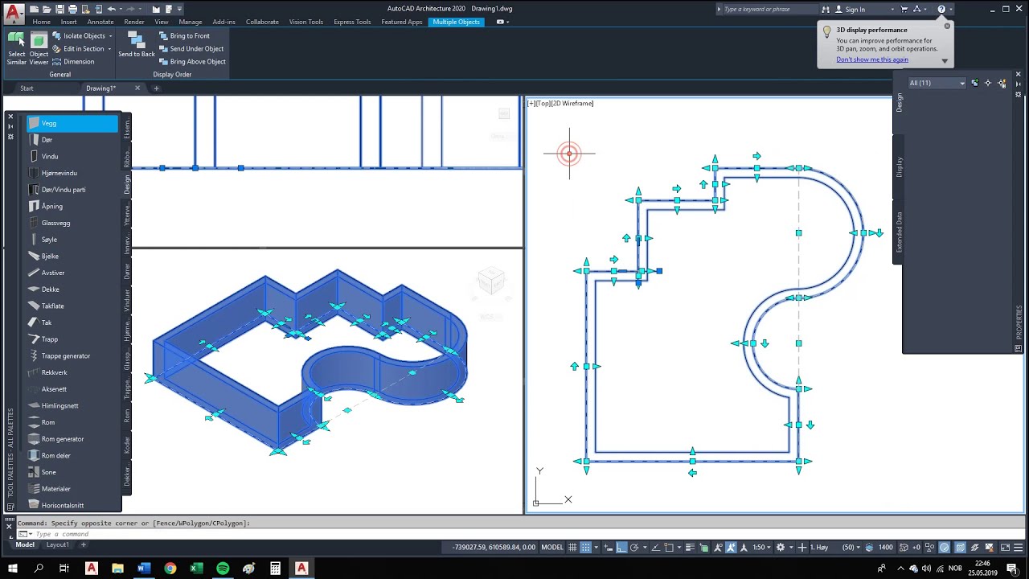Switch to the Manage ribbon tab
This screenshot has width=1029, height=579.
(x=191, y=22)
